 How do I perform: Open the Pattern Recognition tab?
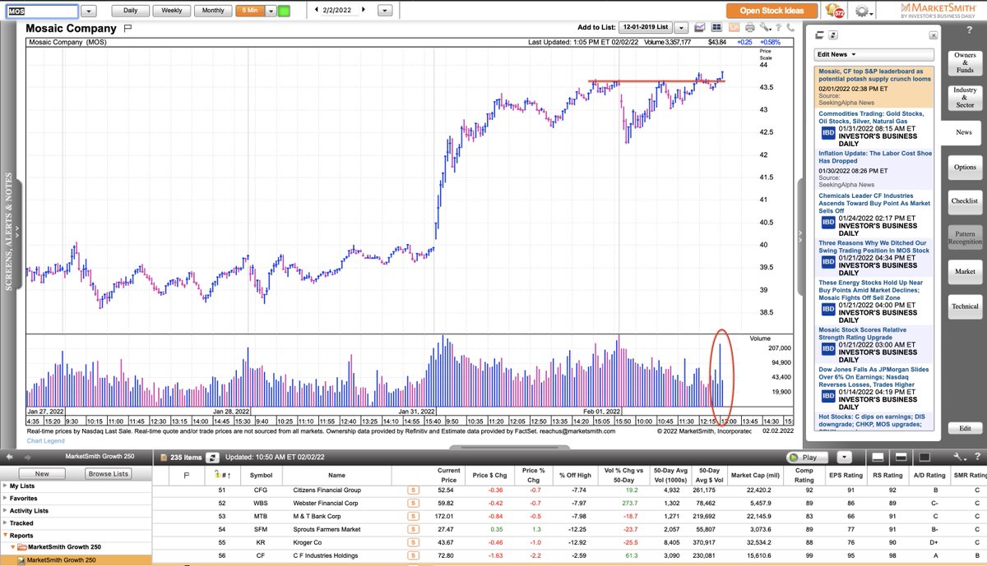click(x=965, y=237)
